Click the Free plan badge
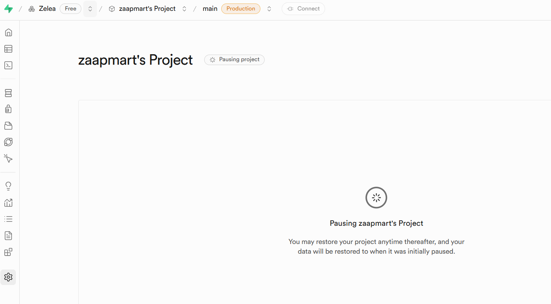551x304 pixels. 70,9
